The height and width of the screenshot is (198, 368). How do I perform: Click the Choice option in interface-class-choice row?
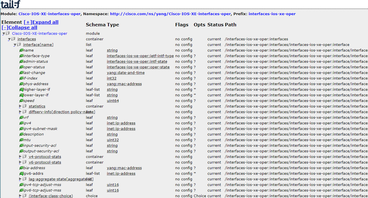[x=200, y=196]
